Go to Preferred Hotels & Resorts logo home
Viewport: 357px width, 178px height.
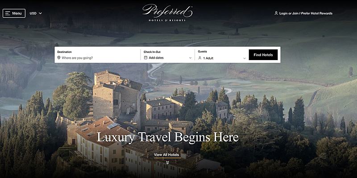[167, 13]
